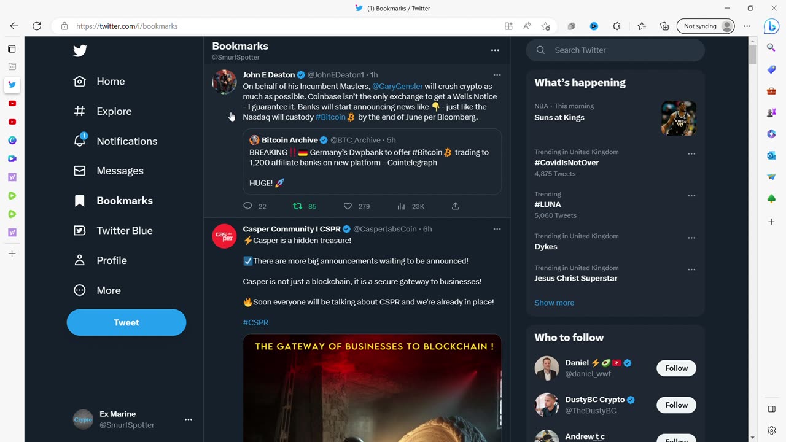Open the #Bitcoin hashtag in Deaton tweet

(x=330, y=117)
